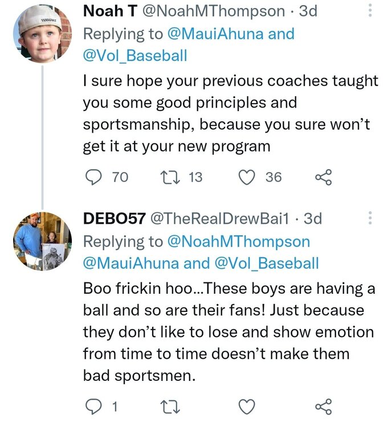Viewport: 392px width, 427px height.
Task: Open more options on Noah T's tweet
Action: click(x=369, y=11)
